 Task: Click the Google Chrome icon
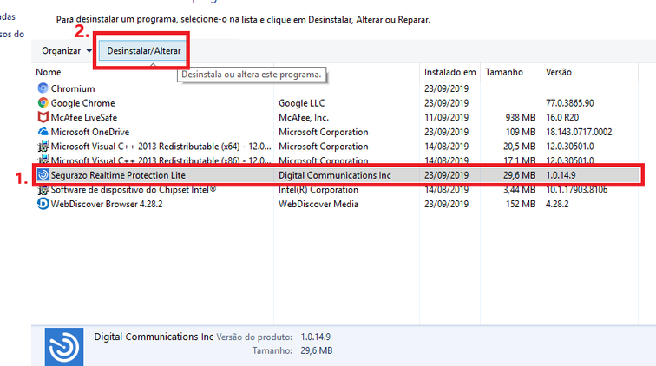[x=43, y=102]
